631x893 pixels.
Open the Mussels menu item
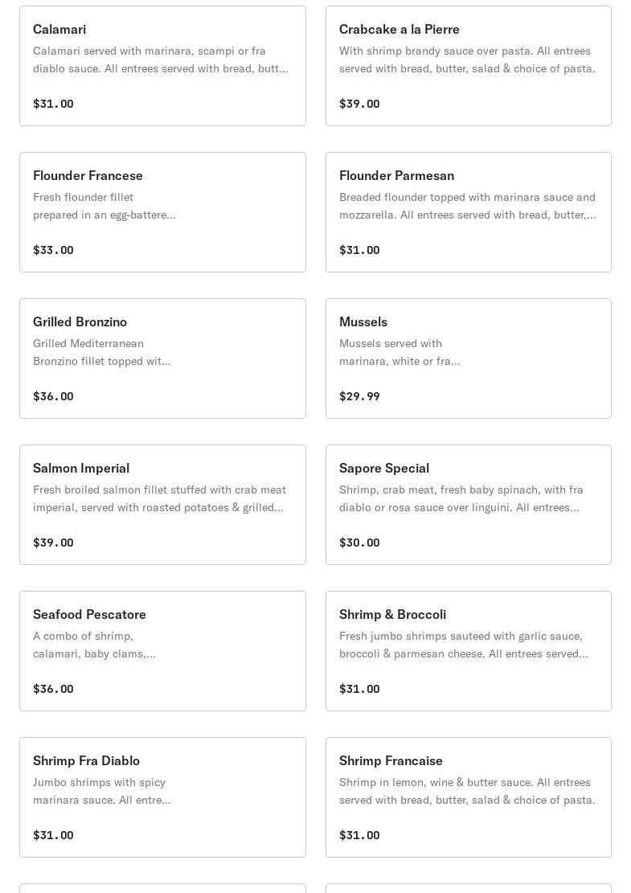pos(468,358)
